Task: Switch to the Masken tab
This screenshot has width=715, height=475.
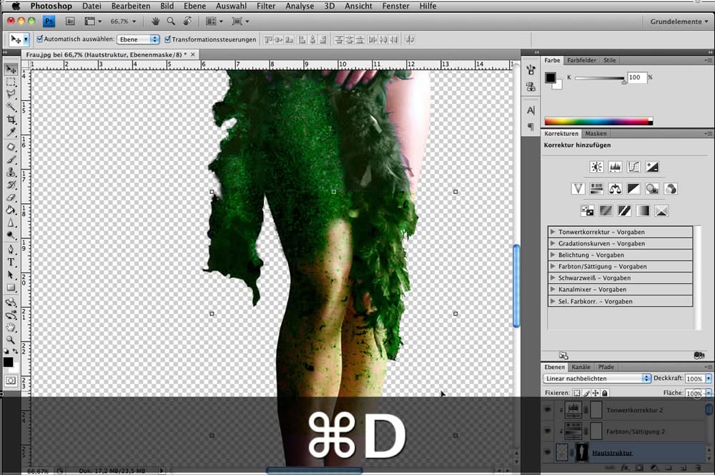Action: pos(596,134)
